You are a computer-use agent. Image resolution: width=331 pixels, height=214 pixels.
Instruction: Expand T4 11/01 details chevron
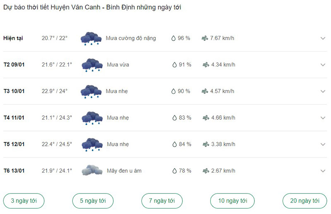coord(323,118)
